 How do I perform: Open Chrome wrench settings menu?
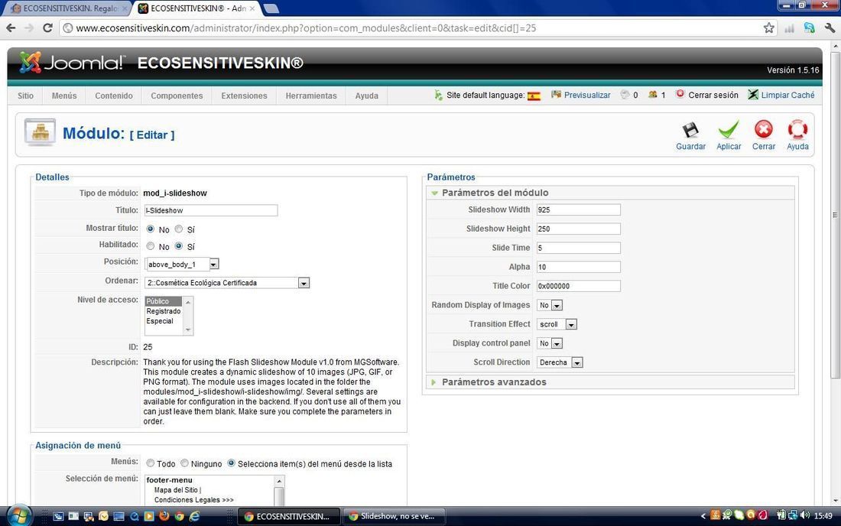(x=830, y=28)
